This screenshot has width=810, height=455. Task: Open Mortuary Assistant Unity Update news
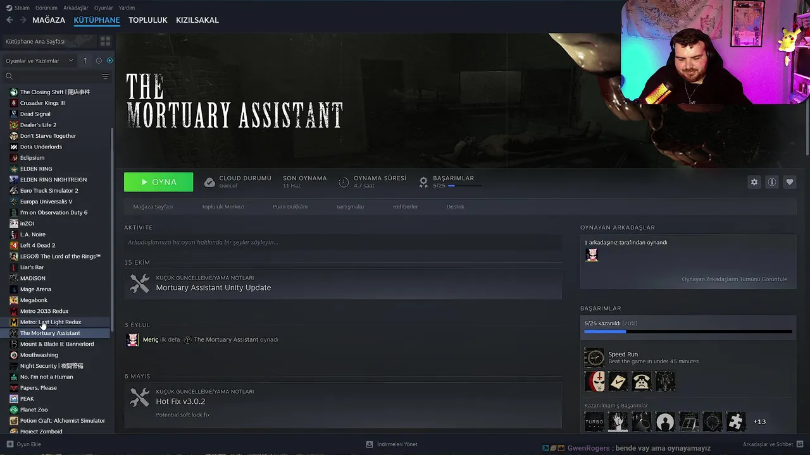213,288
